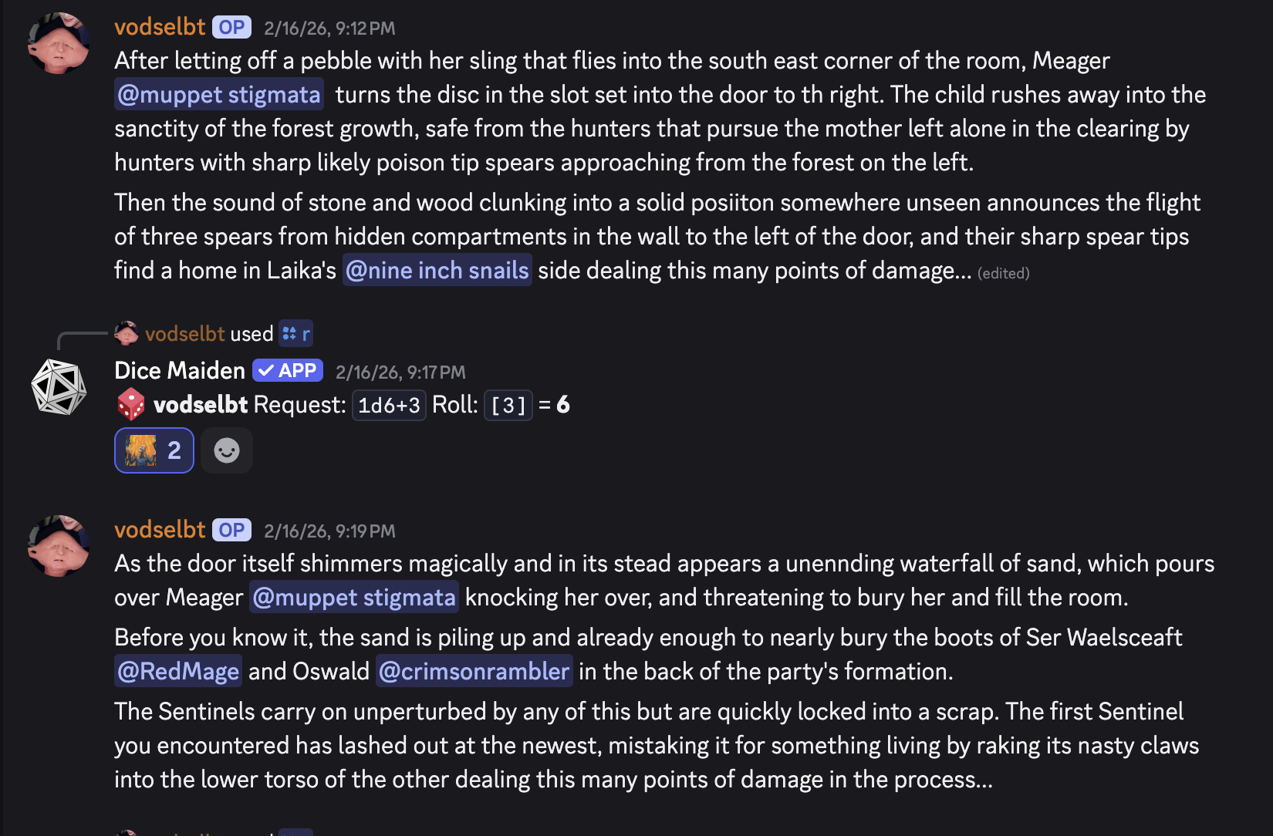The height and width of the screenshot is (836, 1273).
Task: Click vodselbt's avatar on the 9:19 PM message
Action: 59,546
